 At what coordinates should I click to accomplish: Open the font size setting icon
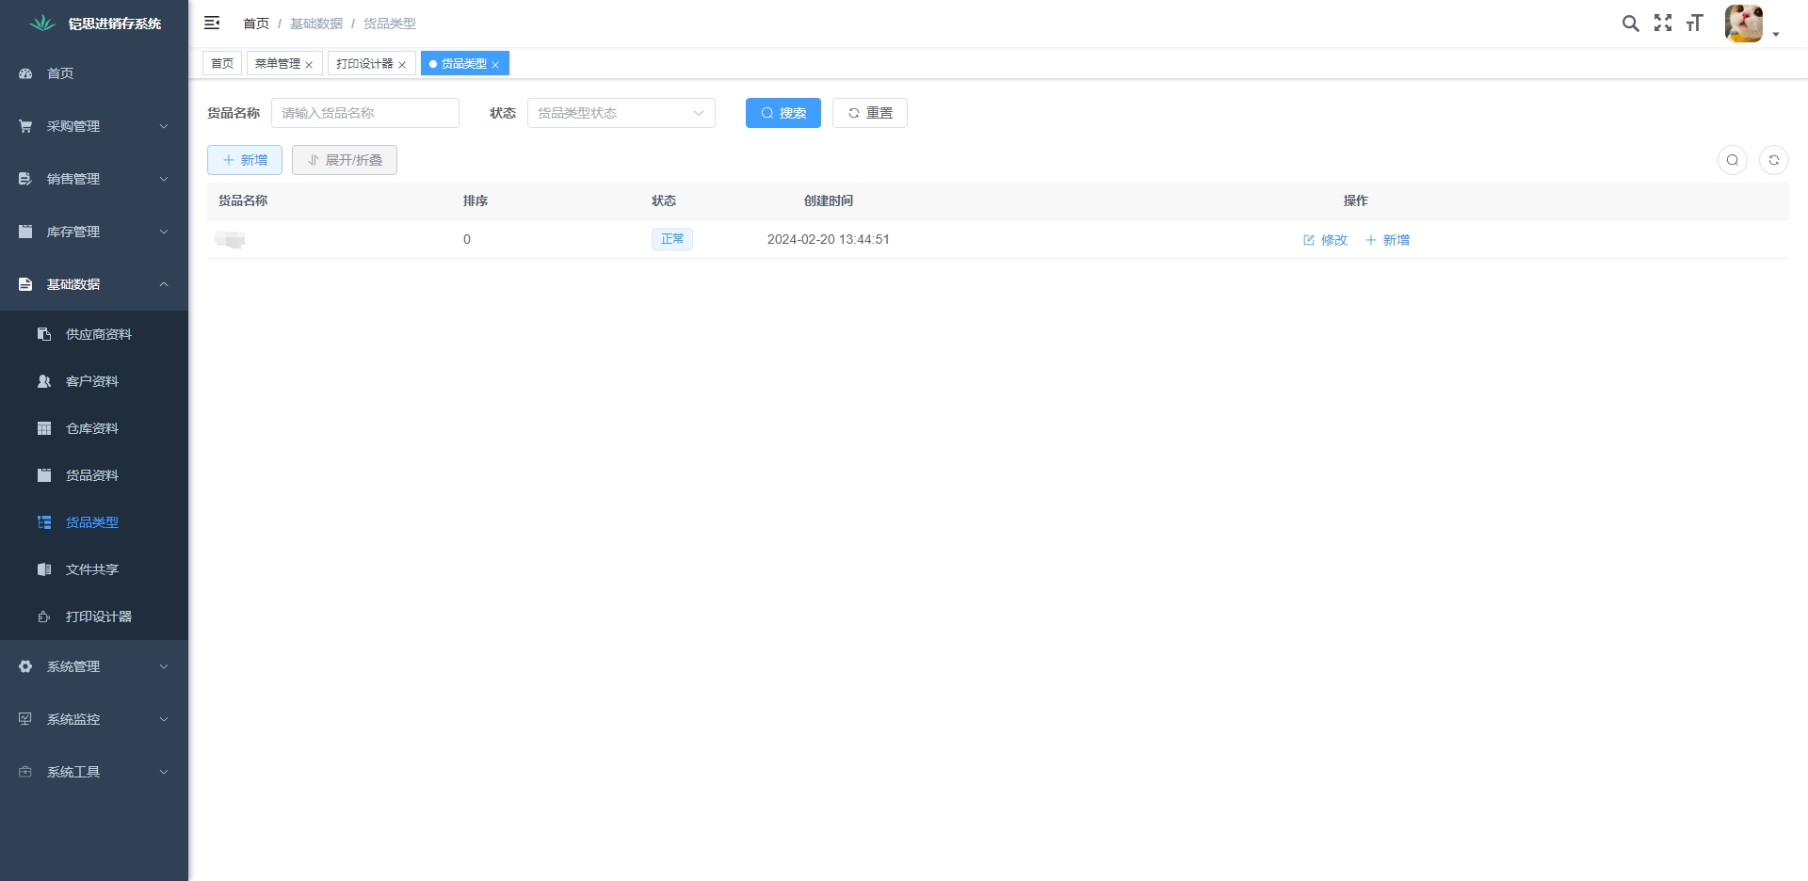coord(1694,24)
